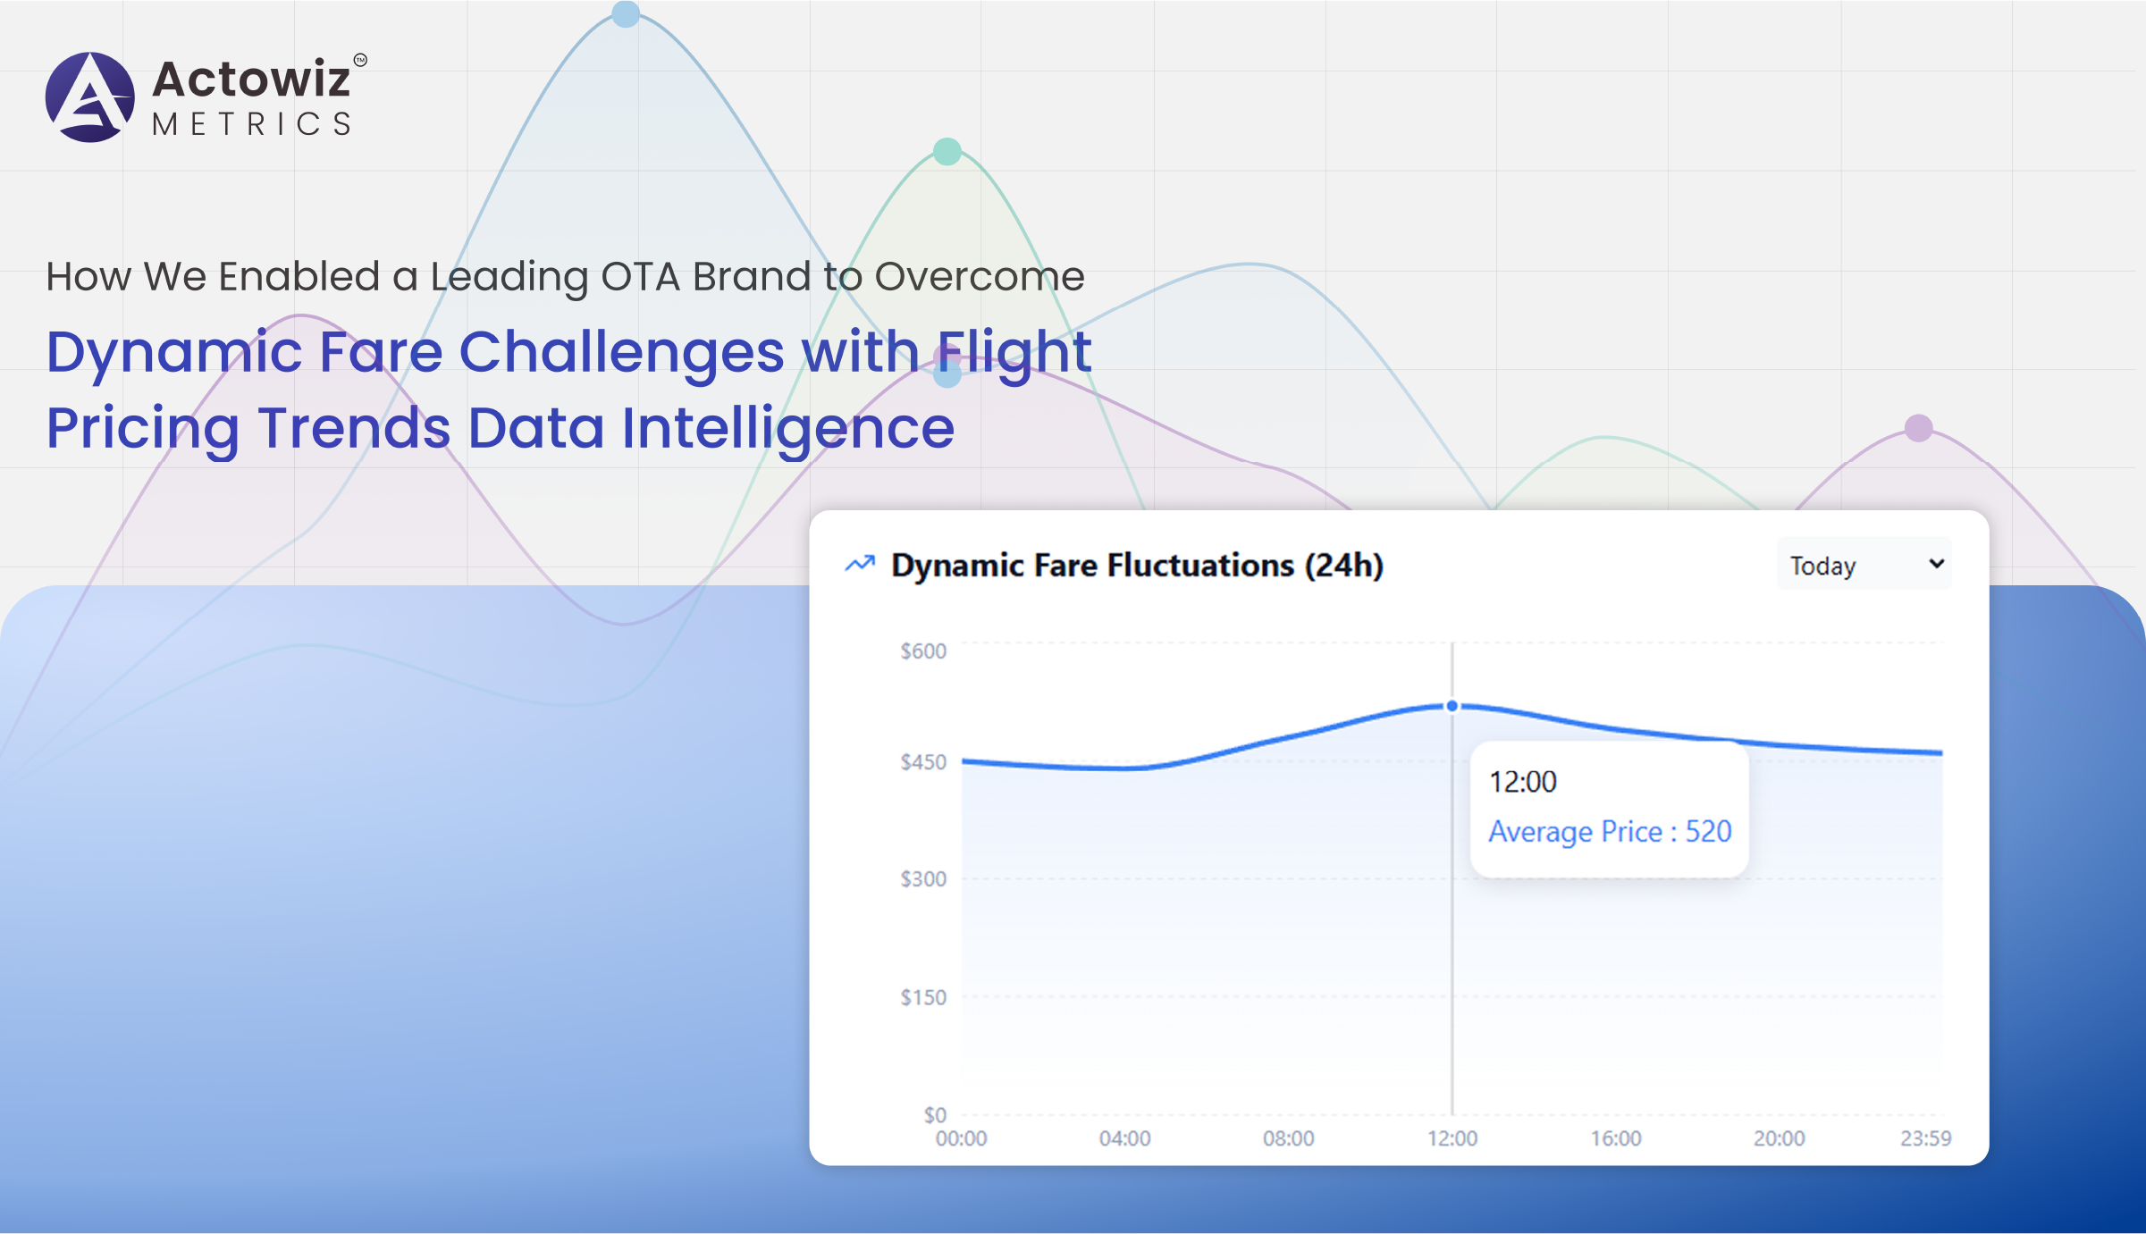Click the Dynamic Fare Fluctuations chart title

click(x=1137, y=565)
